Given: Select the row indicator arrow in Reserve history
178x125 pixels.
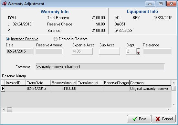Looking at the screenshot, I should pos(3,89).
